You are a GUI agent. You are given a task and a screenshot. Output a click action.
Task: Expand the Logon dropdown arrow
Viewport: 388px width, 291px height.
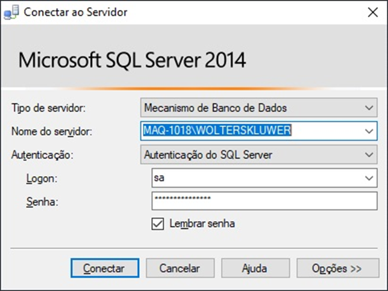[x=369, y=178]
